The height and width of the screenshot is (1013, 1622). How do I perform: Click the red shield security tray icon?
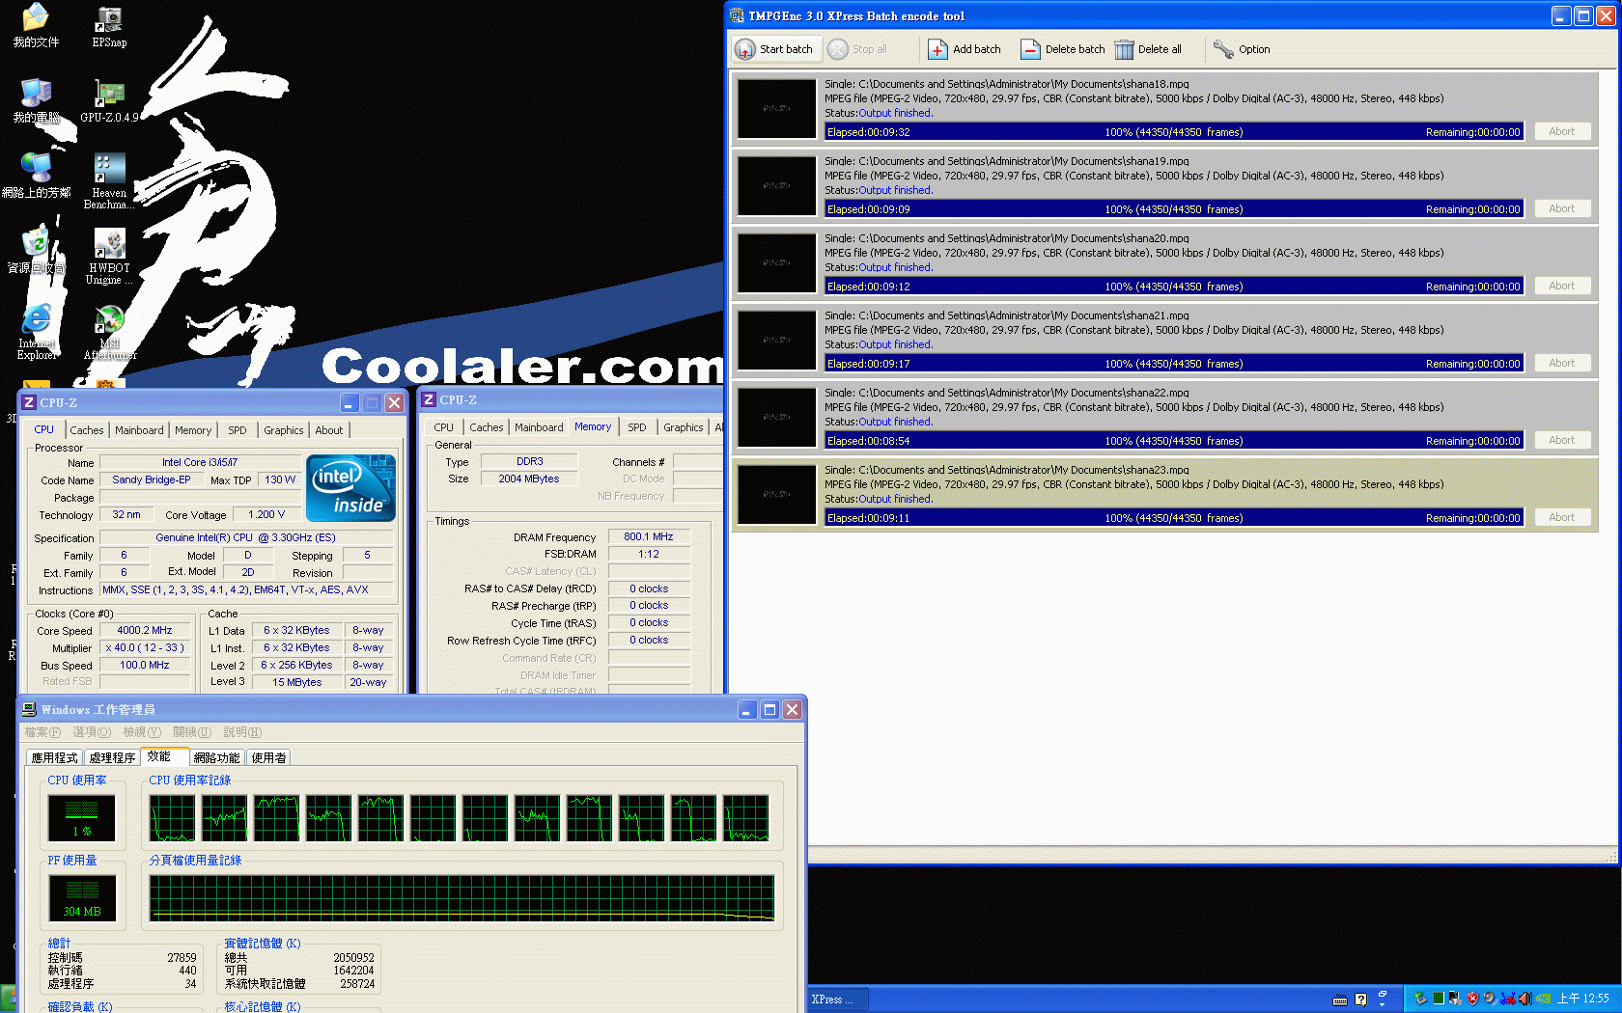tap(1472, 999)
